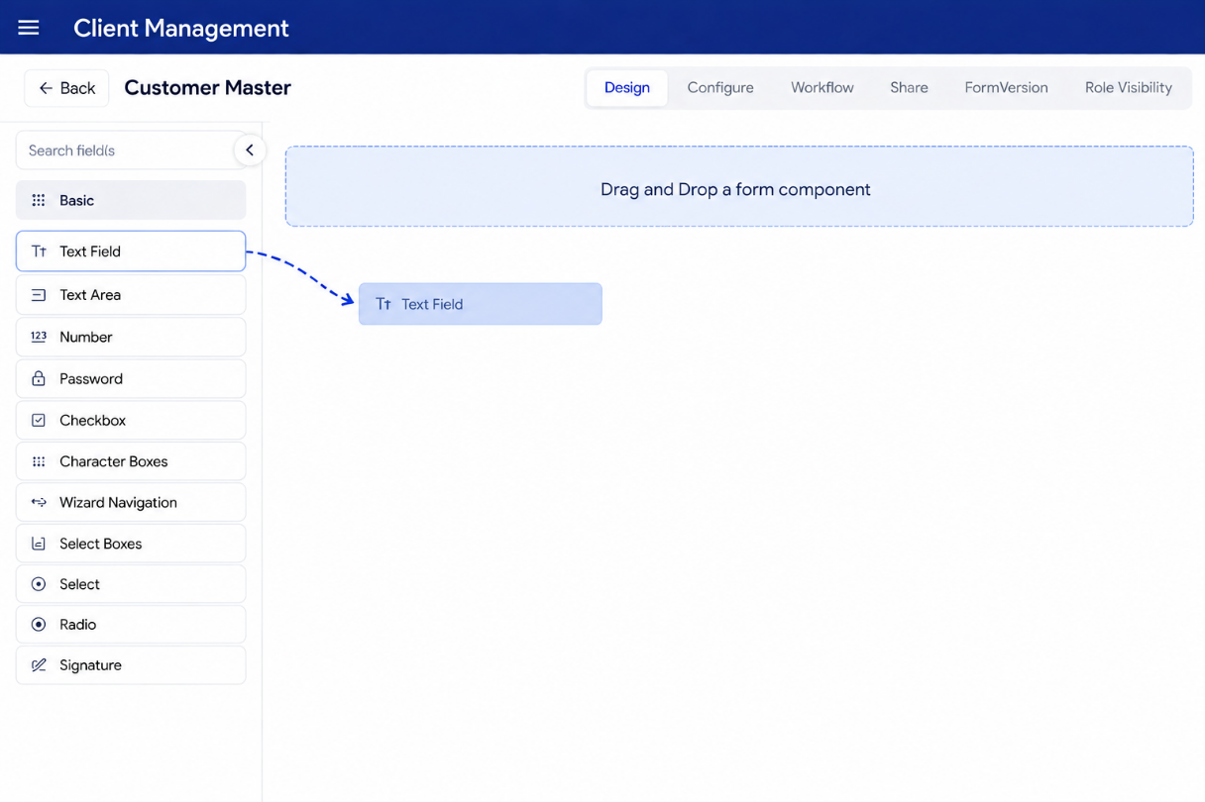Viewport: 1205px width, 802px height.
Task: Click the dragged Text Field chip on canvas
Action: point(481,304)
